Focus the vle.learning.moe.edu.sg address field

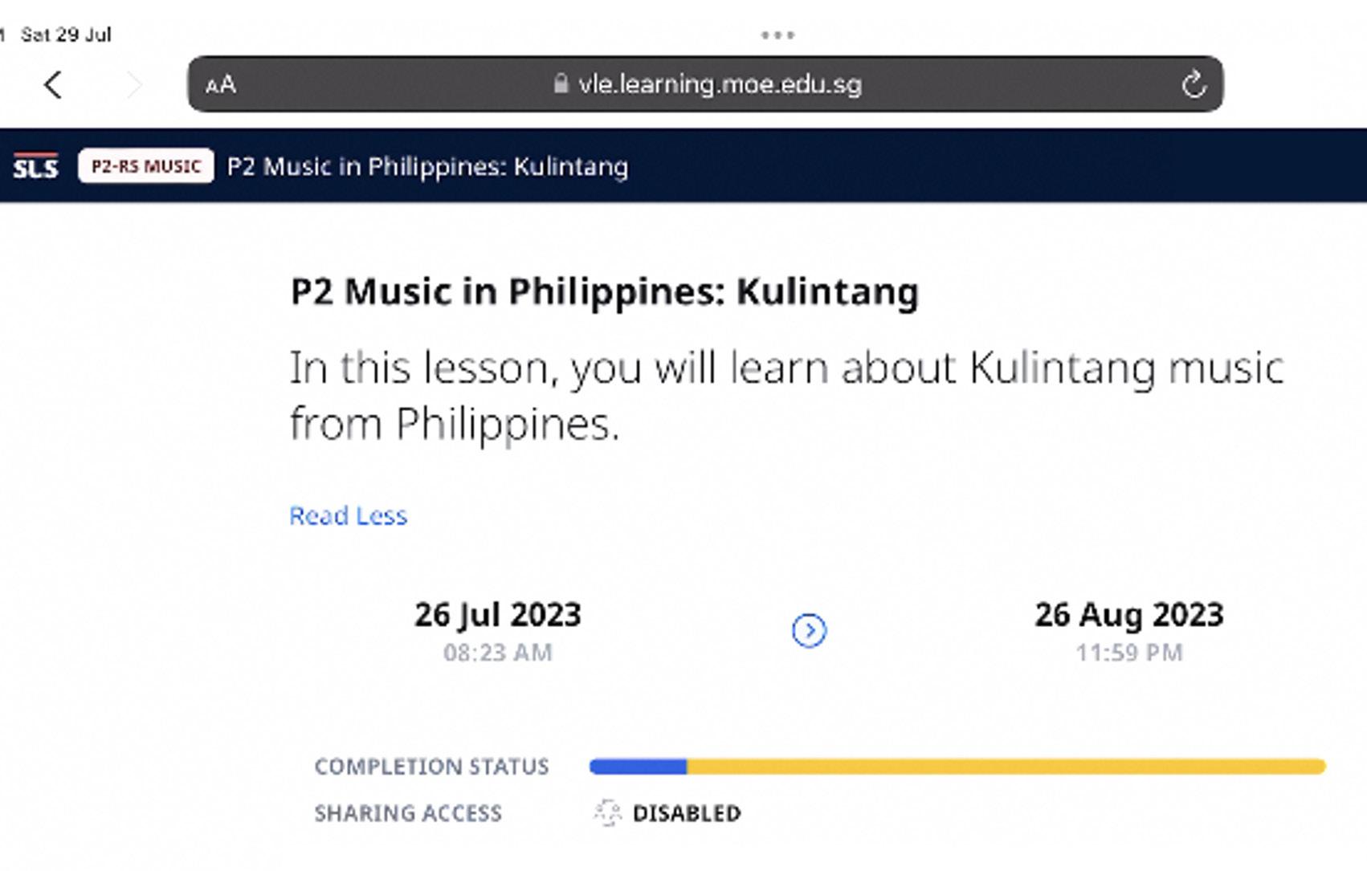pos(720,84)
